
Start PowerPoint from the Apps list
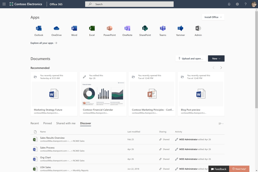click(110, 29)
